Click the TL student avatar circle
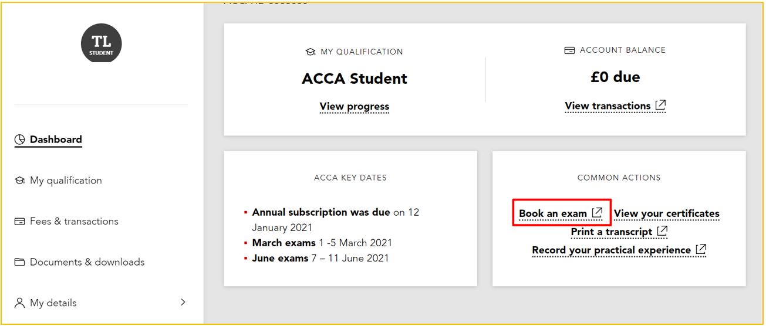The height and width of the screenshot is (326, 766). (102, 44)
